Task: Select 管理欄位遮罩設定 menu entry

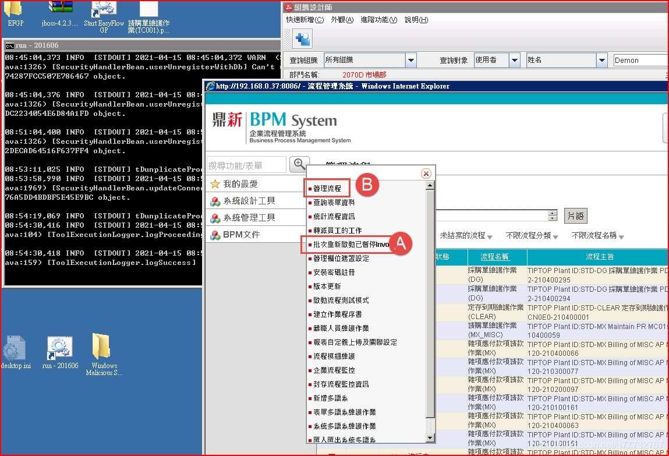Action: (341, 259)
